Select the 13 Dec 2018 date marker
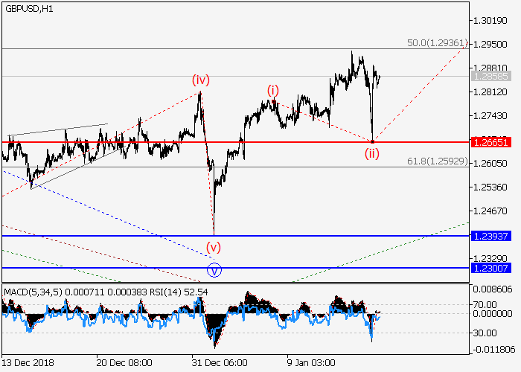This screenshot has width=521, height=372. point(28,364)
